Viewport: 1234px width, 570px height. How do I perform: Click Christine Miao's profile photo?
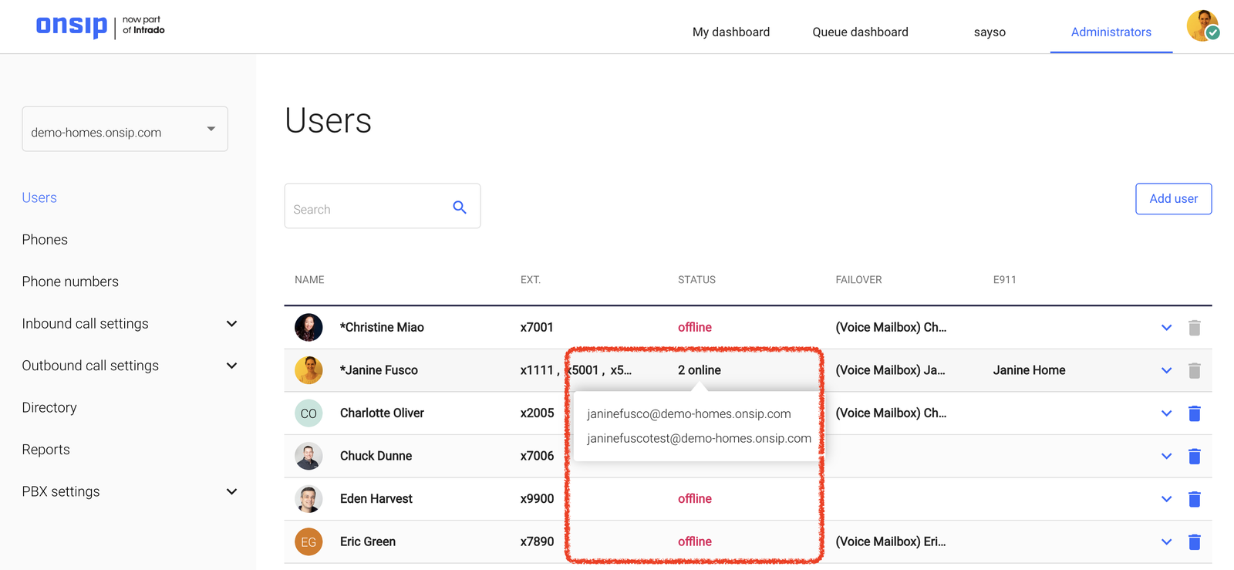308,327
